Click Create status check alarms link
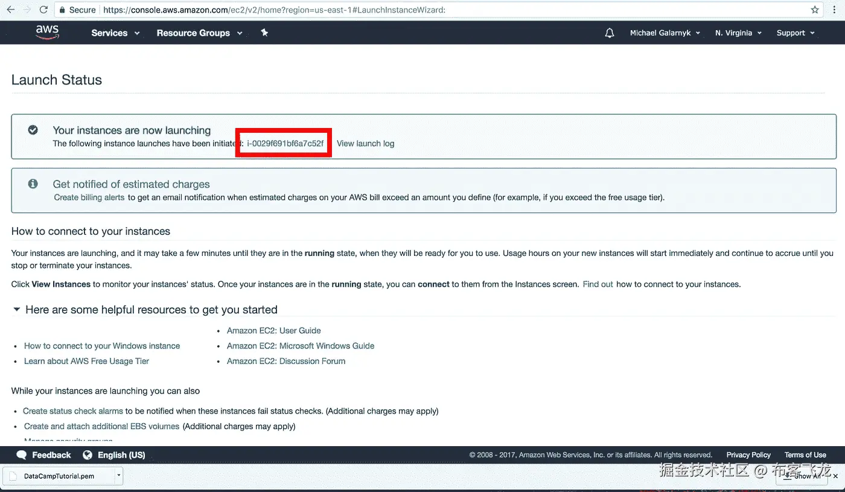This screenshot has width=845, height=492. point(73,411)
